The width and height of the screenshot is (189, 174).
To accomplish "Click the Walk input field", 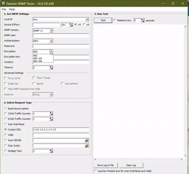I will pyautogui.click(x=61, y=135).
